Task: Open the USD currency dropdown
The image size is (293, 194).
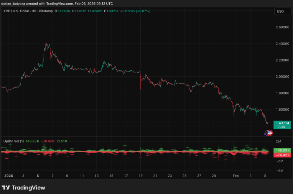Action: coord(280,12)
